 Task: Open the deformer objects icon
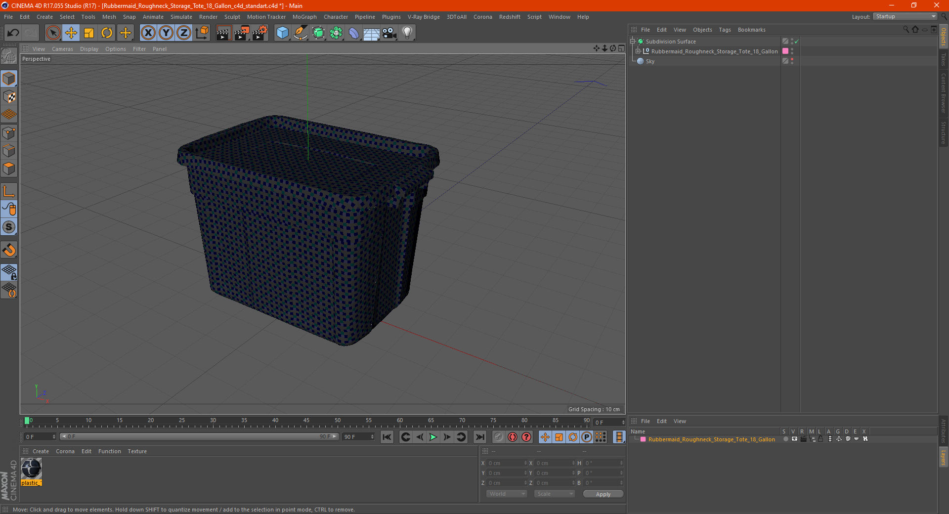coord(354,33)
